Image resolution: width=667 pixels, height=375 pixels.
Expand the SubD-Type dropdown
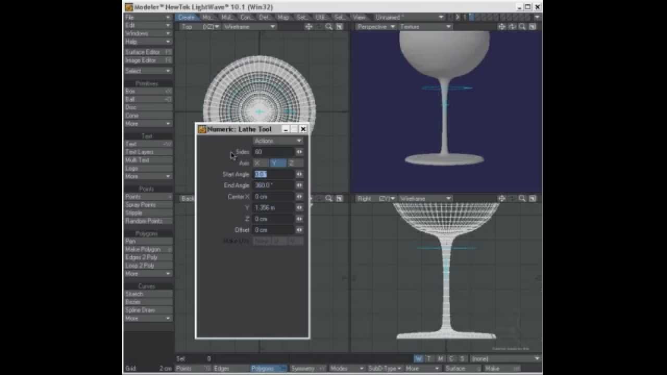tap(385, 368)
